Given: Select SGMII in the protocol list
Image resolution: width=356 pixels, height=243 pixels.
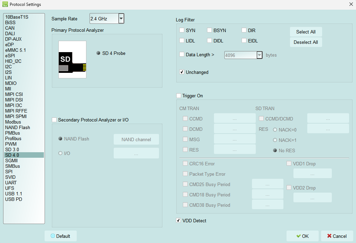Looking at the screenshot, I should coord(24,161).
